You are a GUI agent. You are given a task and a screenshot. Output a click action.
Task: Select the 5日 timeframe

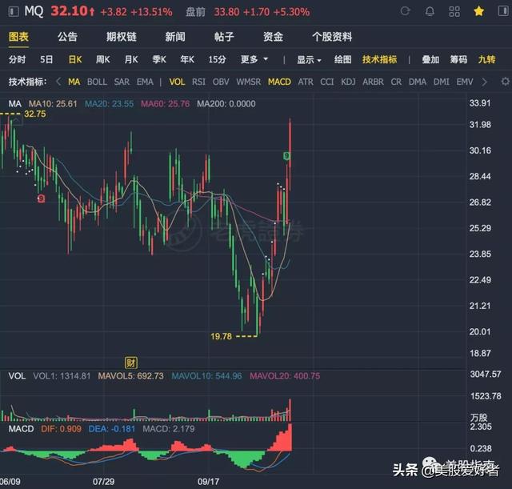pyautogui.click(x=46, y=59)
